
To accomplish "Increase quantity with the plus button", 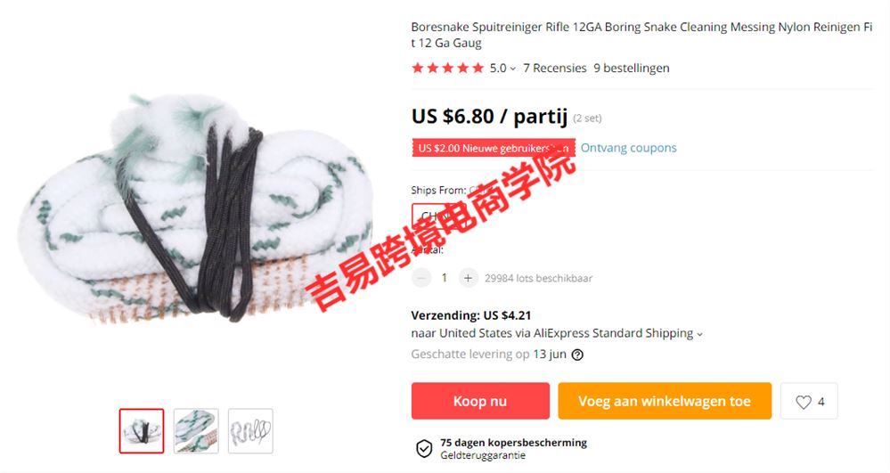I will [x=468, y=278].
